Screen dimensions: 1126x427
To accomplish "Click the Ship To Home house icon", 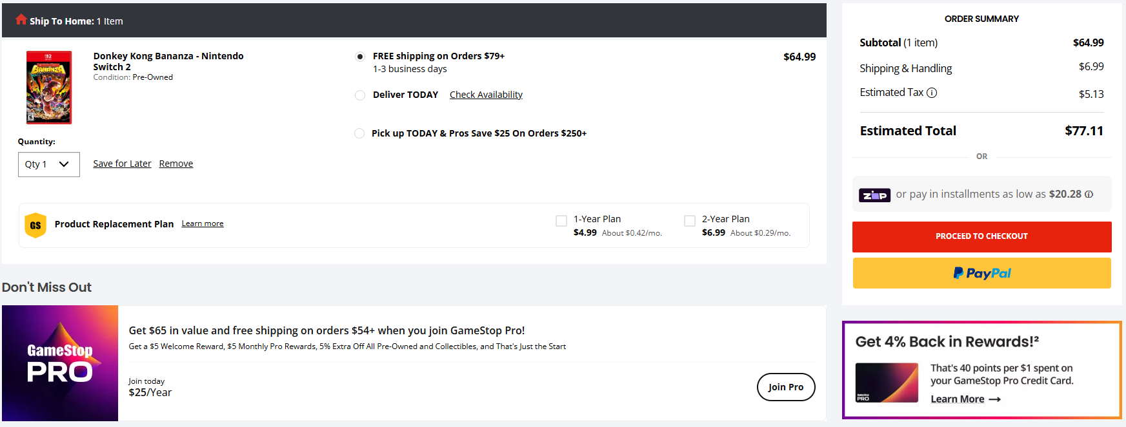I will click(x=21, y=19).
